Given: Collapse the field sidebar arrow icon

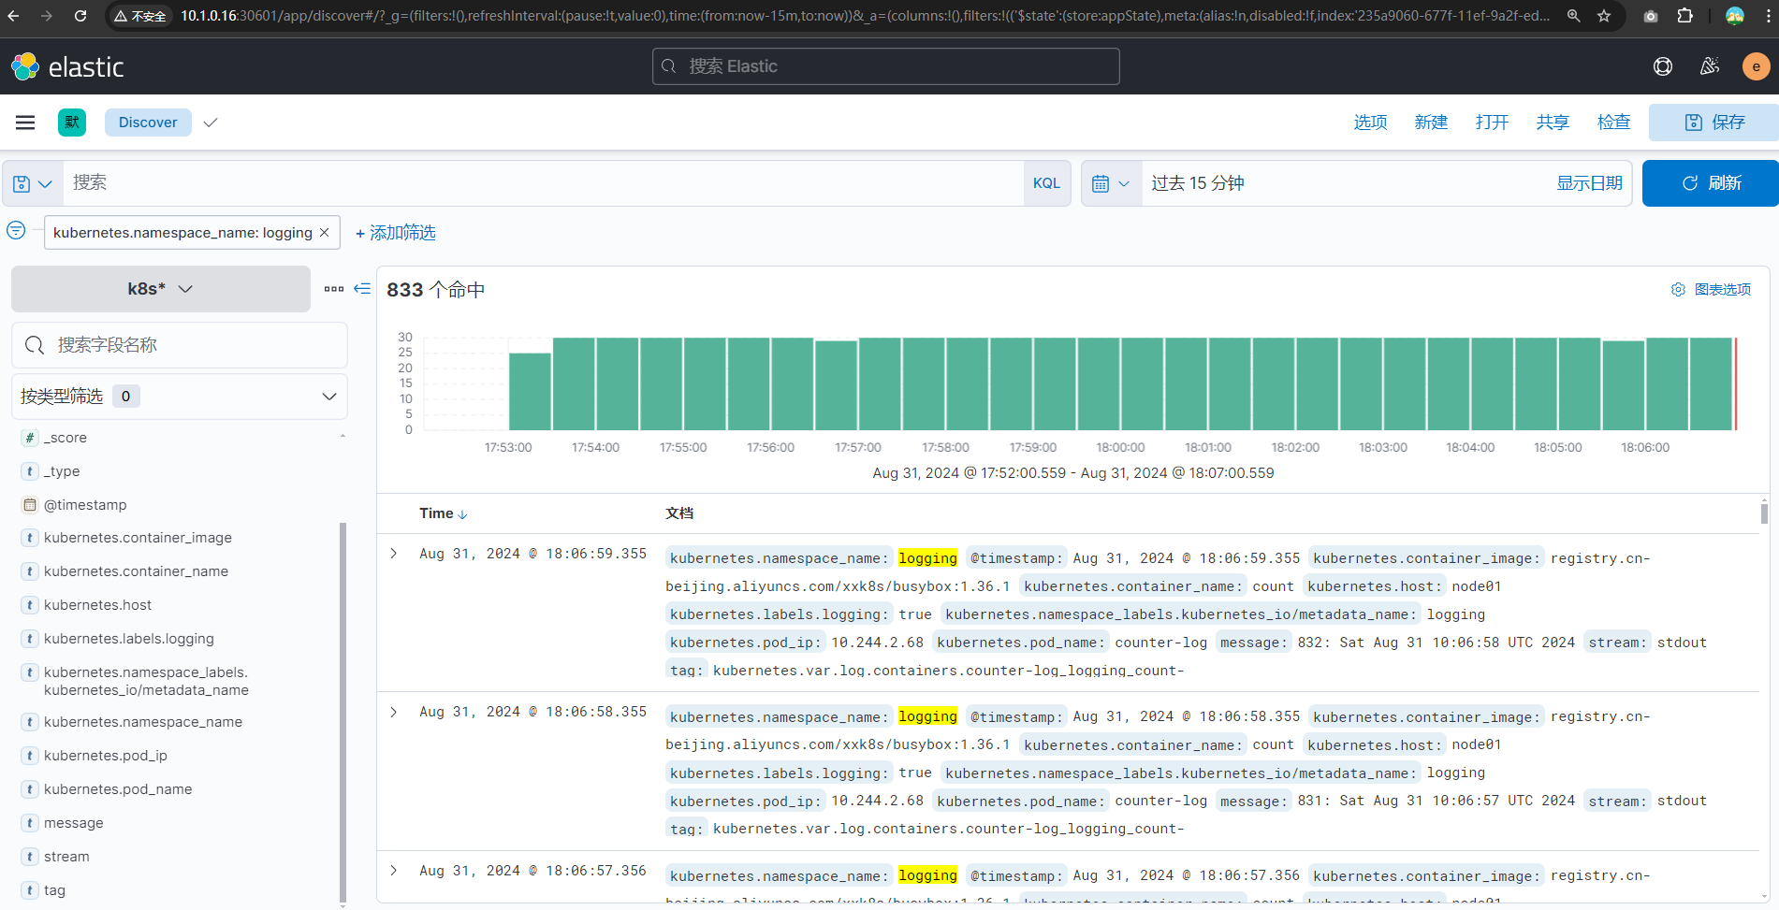Looking at the screenshot, I should pos(362,289).
